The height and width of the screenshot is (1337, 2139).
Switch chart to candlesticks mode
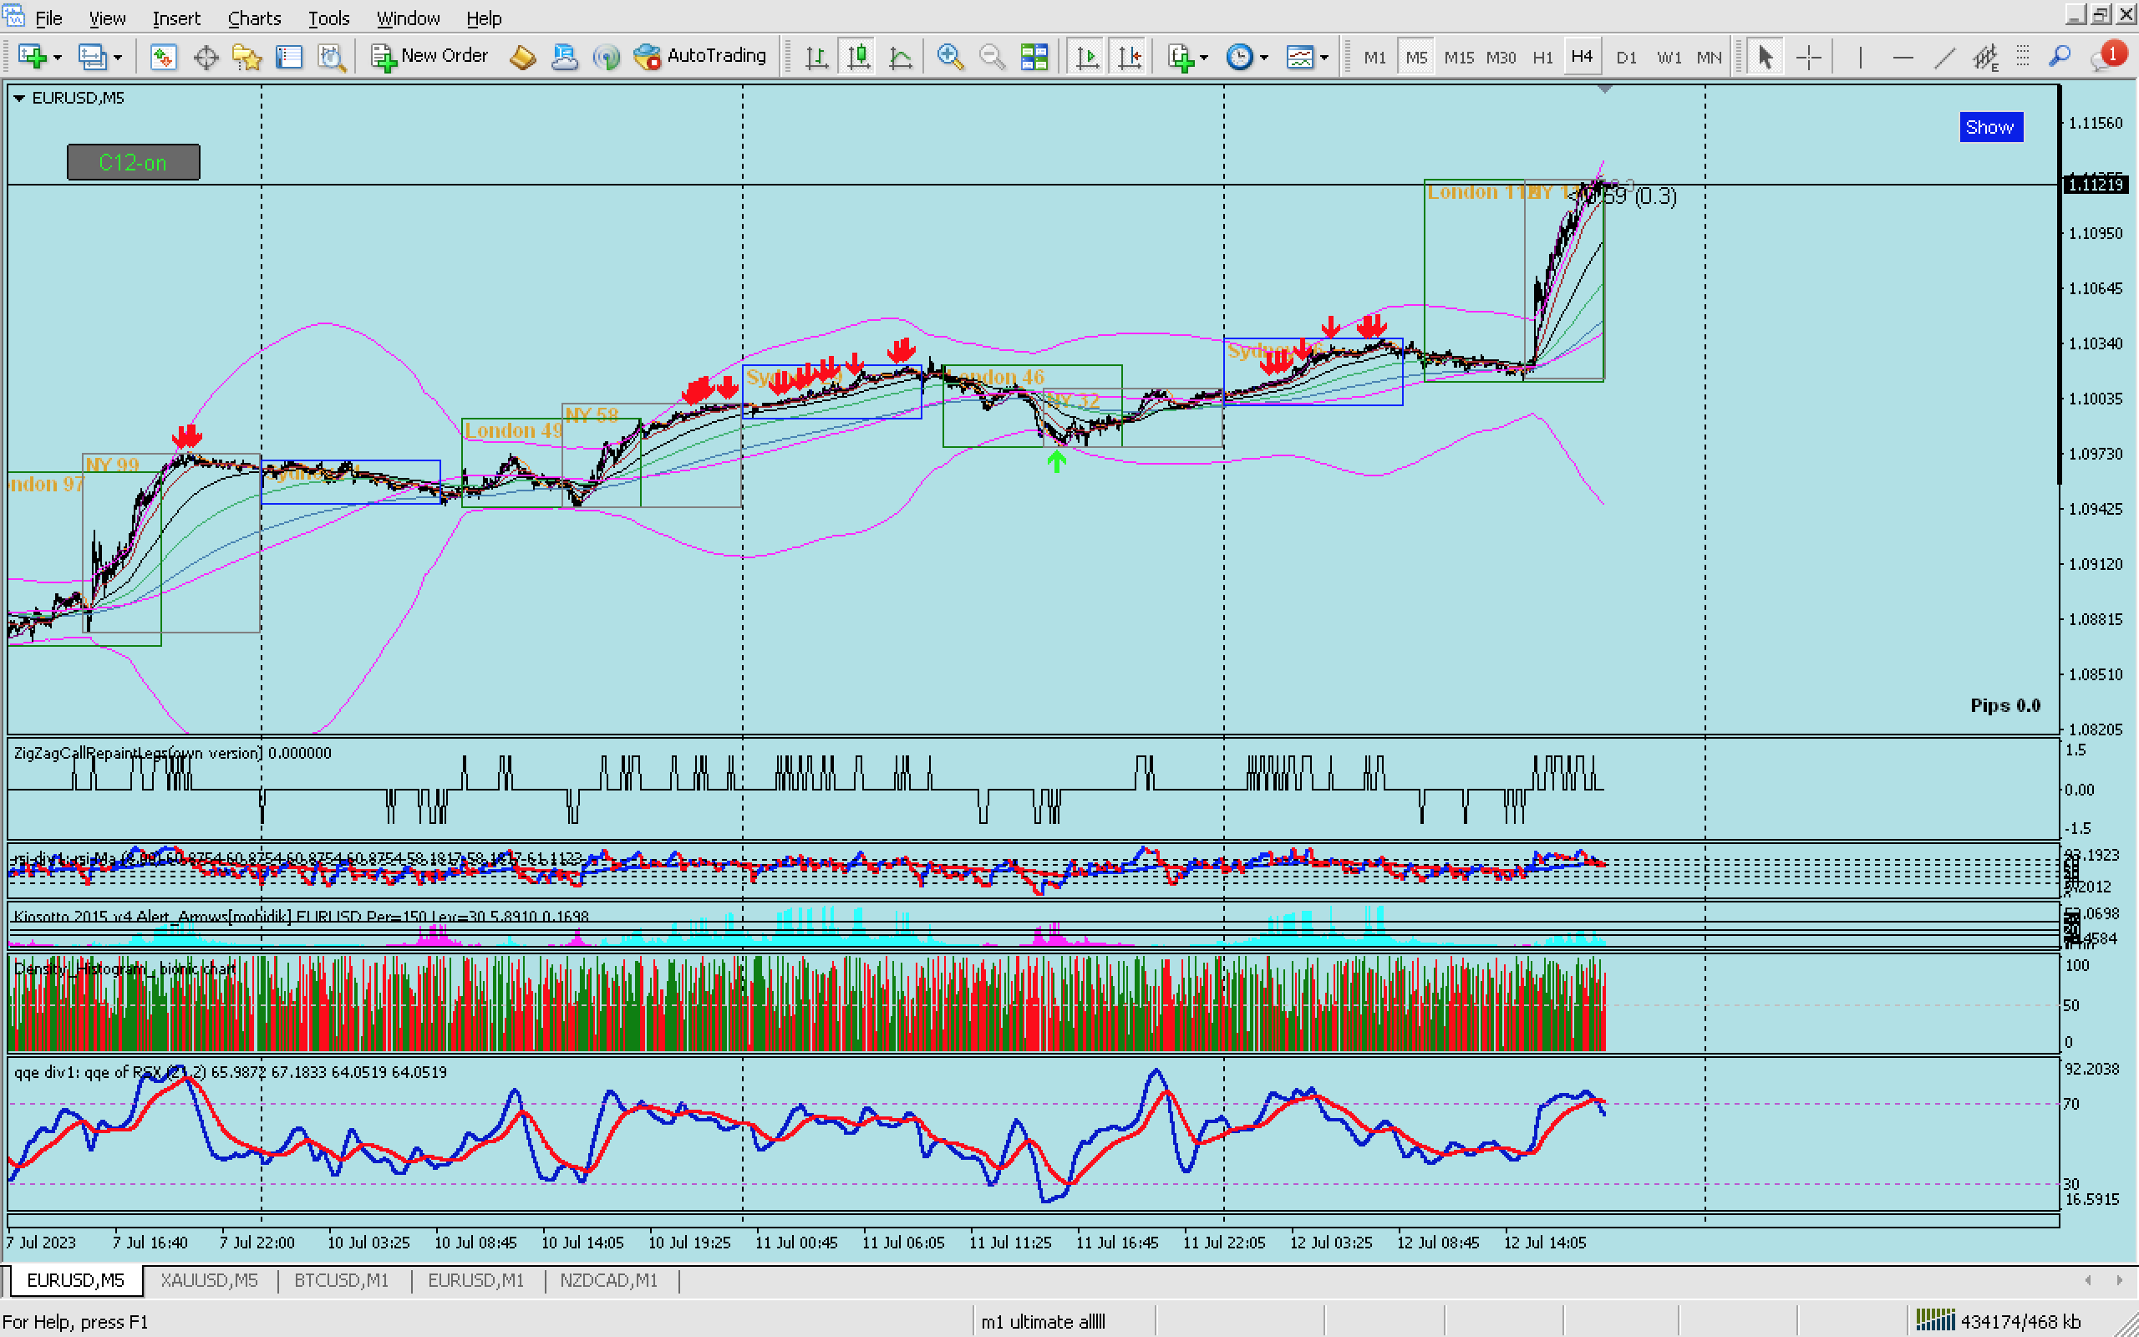(x=858, y=57)
